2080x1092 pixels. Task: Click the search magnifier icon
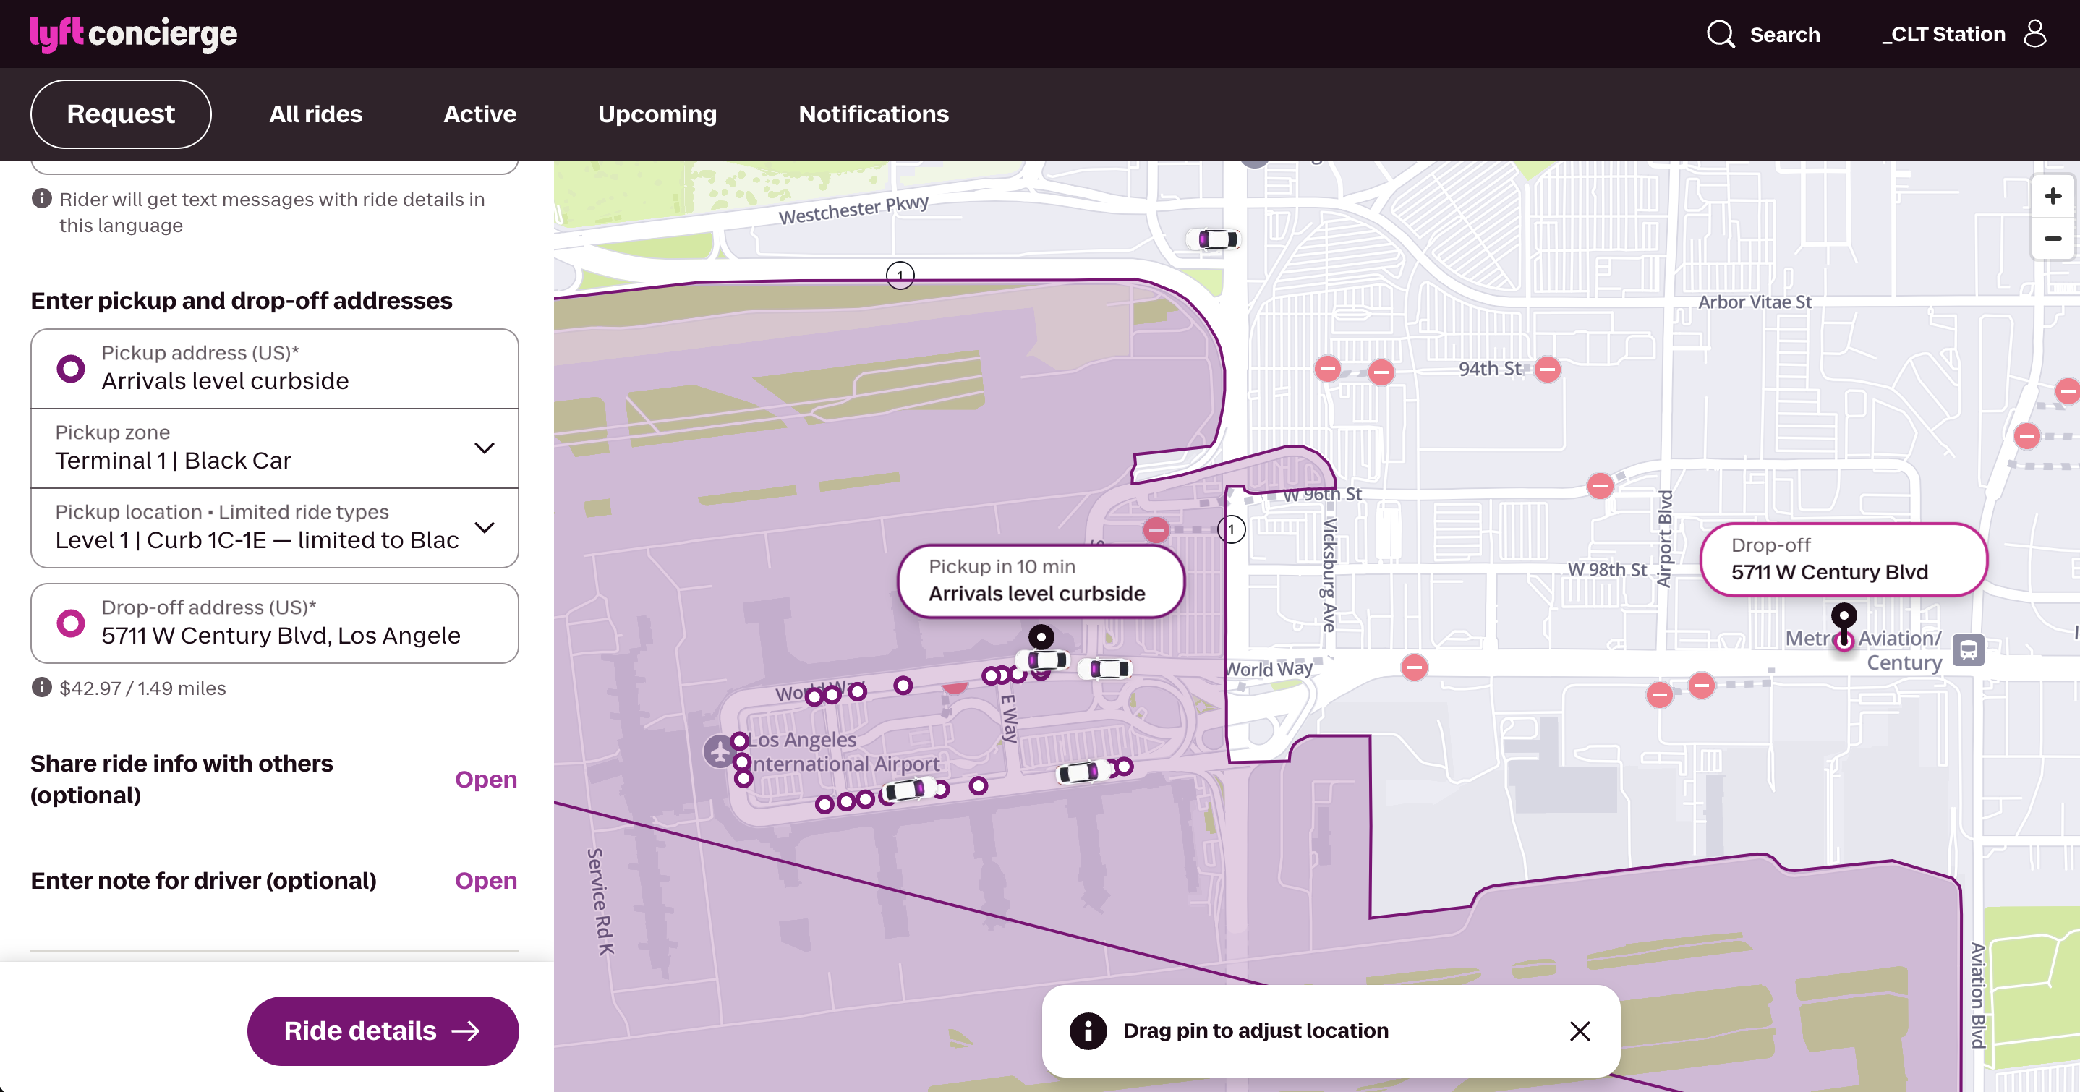tap(1721, 34)
